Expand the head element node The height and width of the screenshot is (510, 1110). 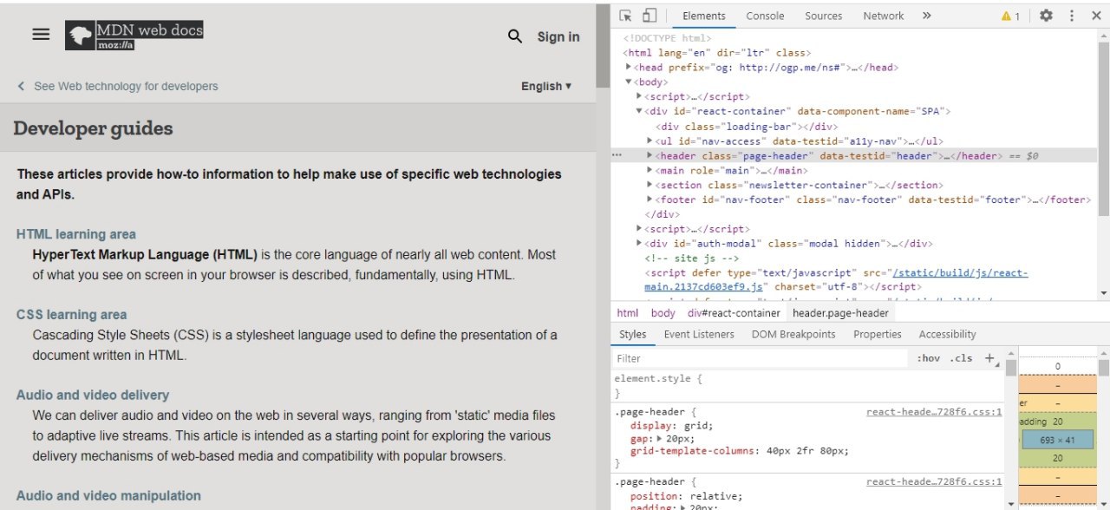pos(630,68)
